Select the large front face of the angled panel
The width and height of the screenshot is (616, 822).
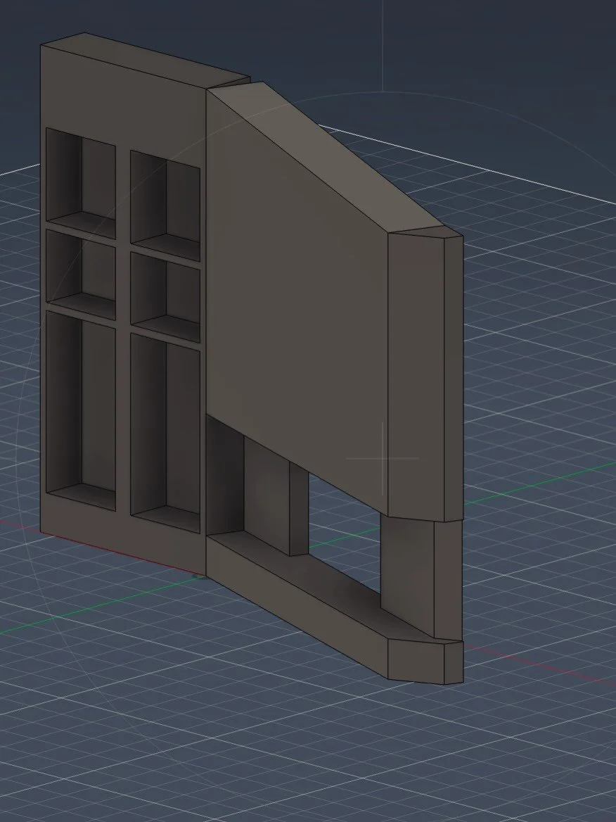click(x=297, y=304)
